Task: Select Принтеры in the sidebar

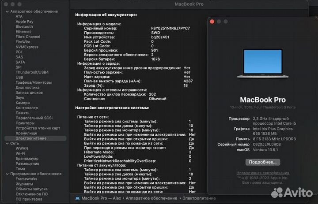Action: point(25,123)
